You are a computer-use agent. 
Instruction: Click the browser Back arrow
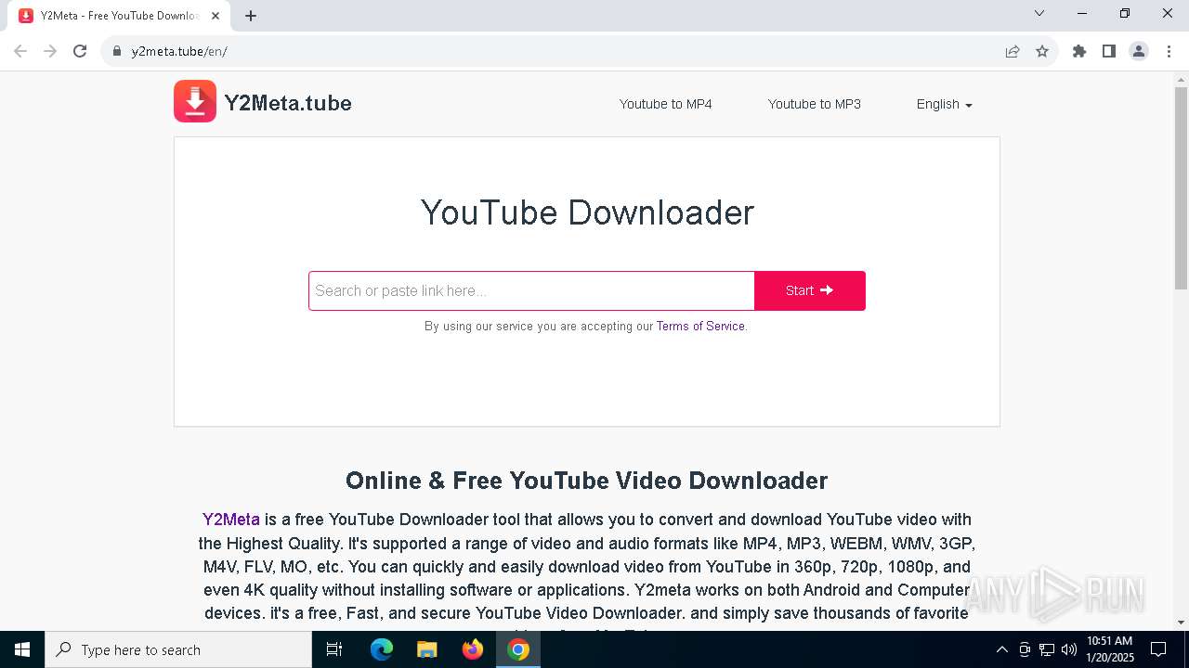click(x=20, y=51)
